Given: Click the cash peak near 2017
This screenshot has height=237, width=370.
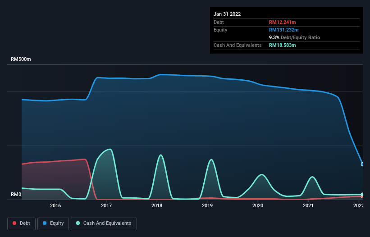Looking at the screenshot, I should coord(110,149).
